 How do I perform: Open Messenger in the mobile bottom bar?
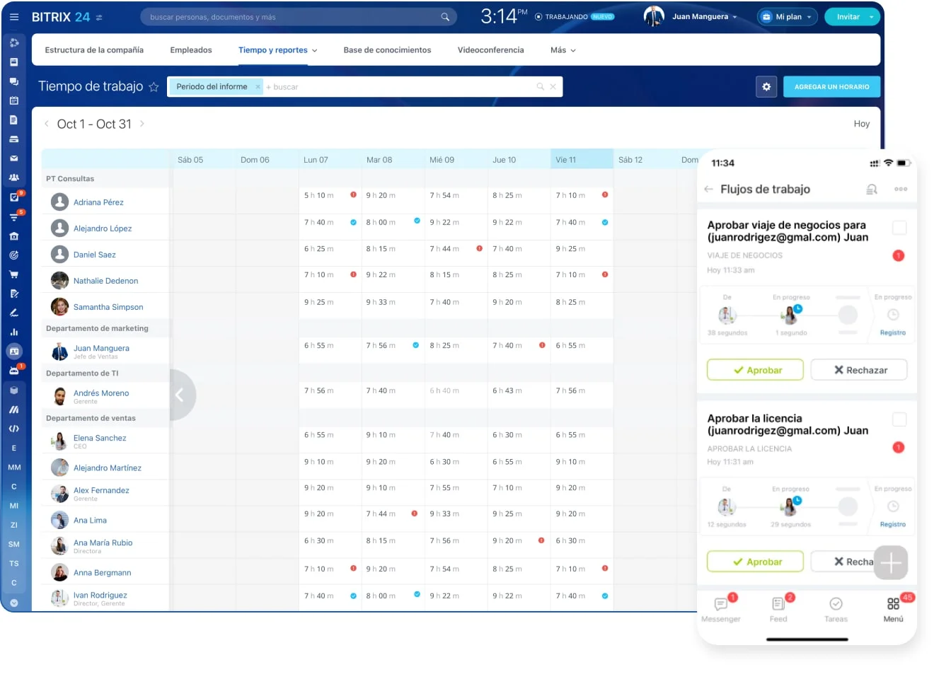tap(721, 608)
